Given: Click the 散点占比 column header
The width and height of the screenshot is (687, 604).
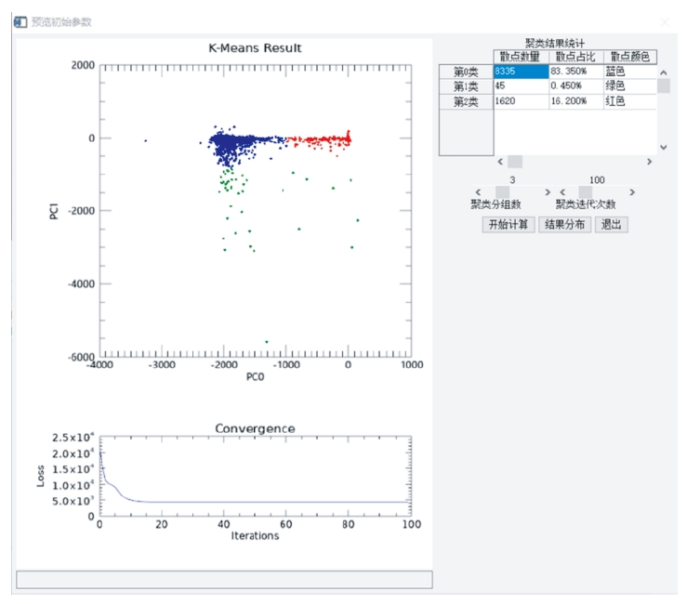Looking at the screenshot, I should click(575, 57).
